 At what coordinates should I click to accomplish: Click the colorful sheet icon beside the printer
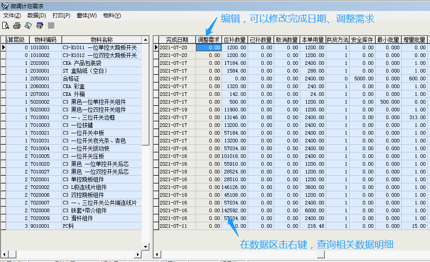(x=28, y=25)
